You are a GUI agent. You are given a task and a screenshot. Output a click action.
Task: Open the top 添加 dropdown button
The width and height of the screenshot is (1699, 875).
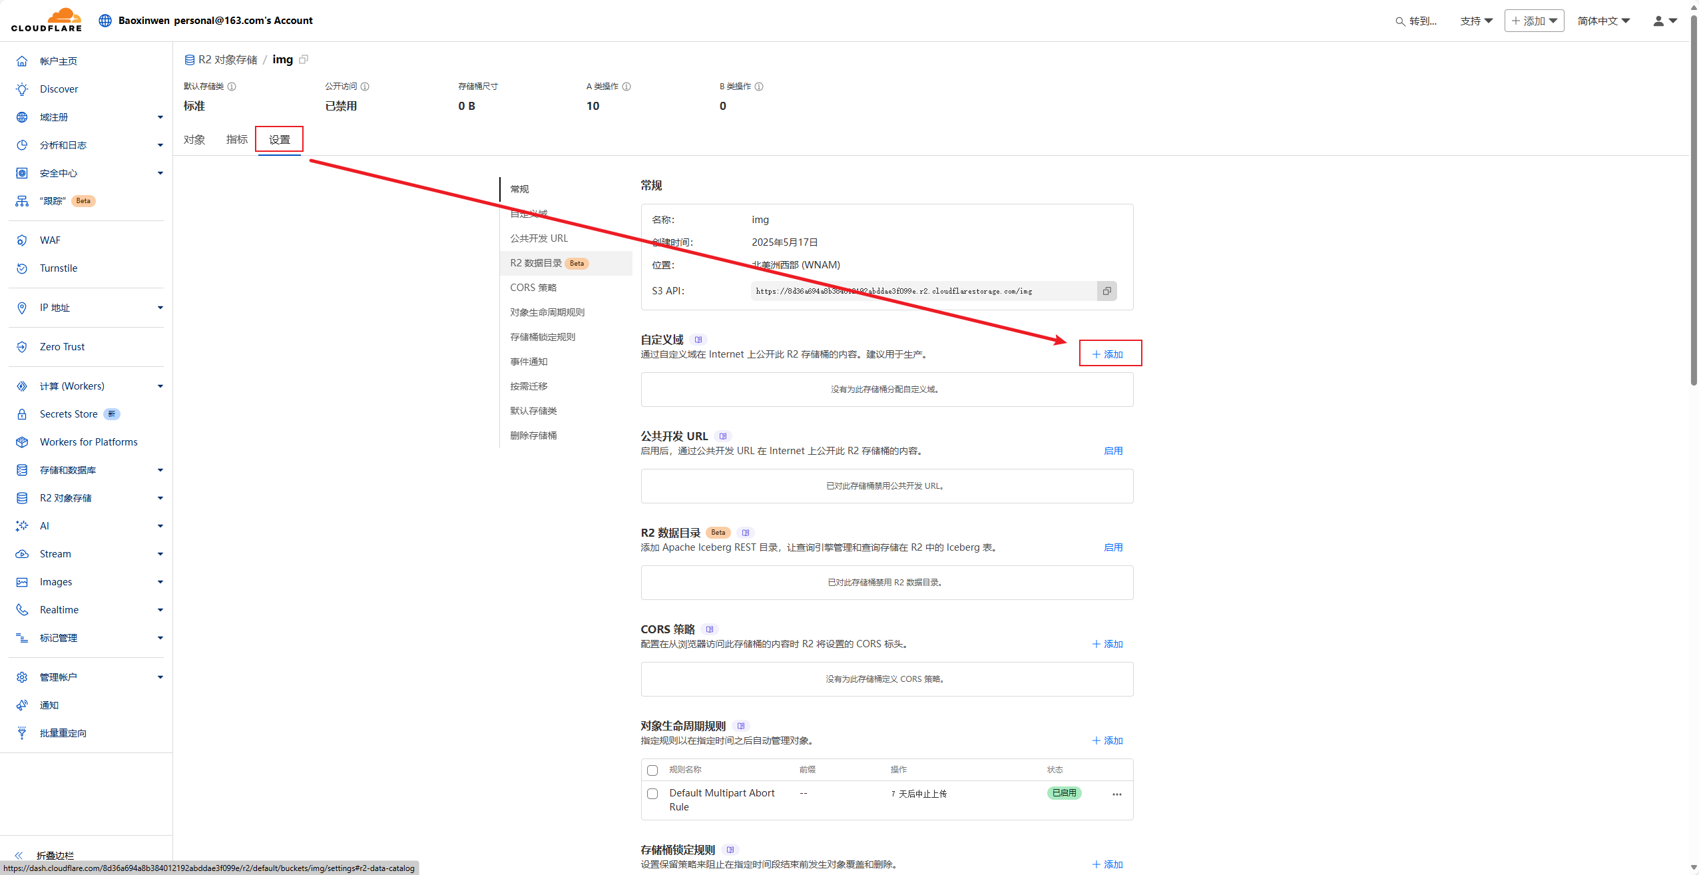(1534, 21)
